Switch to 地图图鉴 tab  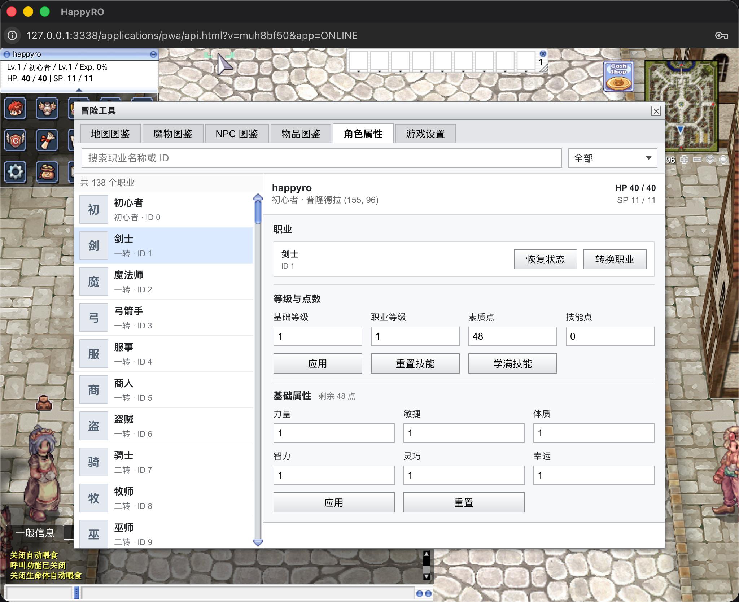[x=110, y=134]
